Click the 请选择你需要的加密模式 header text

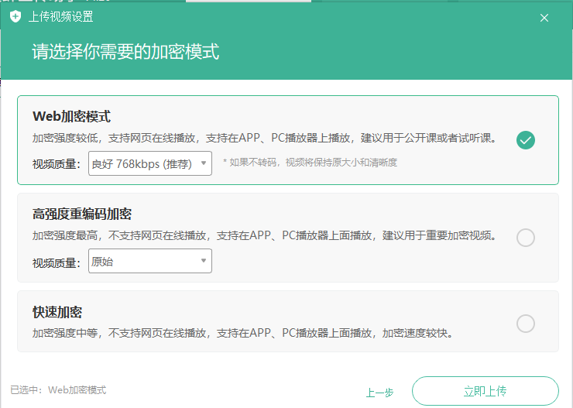[x=125, y=52]
